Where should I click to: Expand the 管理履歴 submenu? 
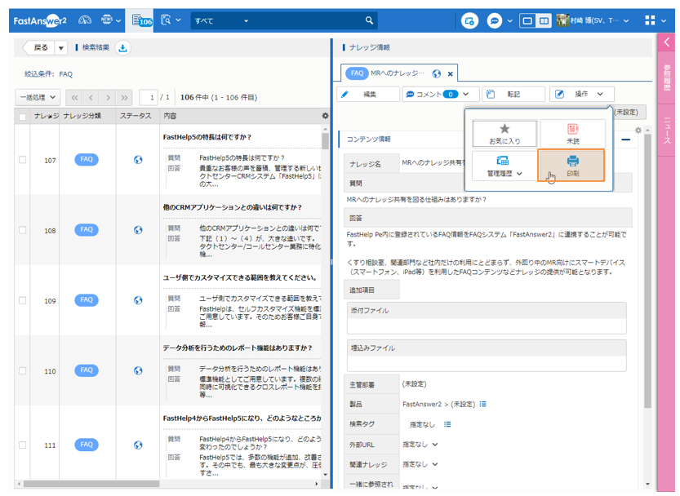tap(504, 166)
